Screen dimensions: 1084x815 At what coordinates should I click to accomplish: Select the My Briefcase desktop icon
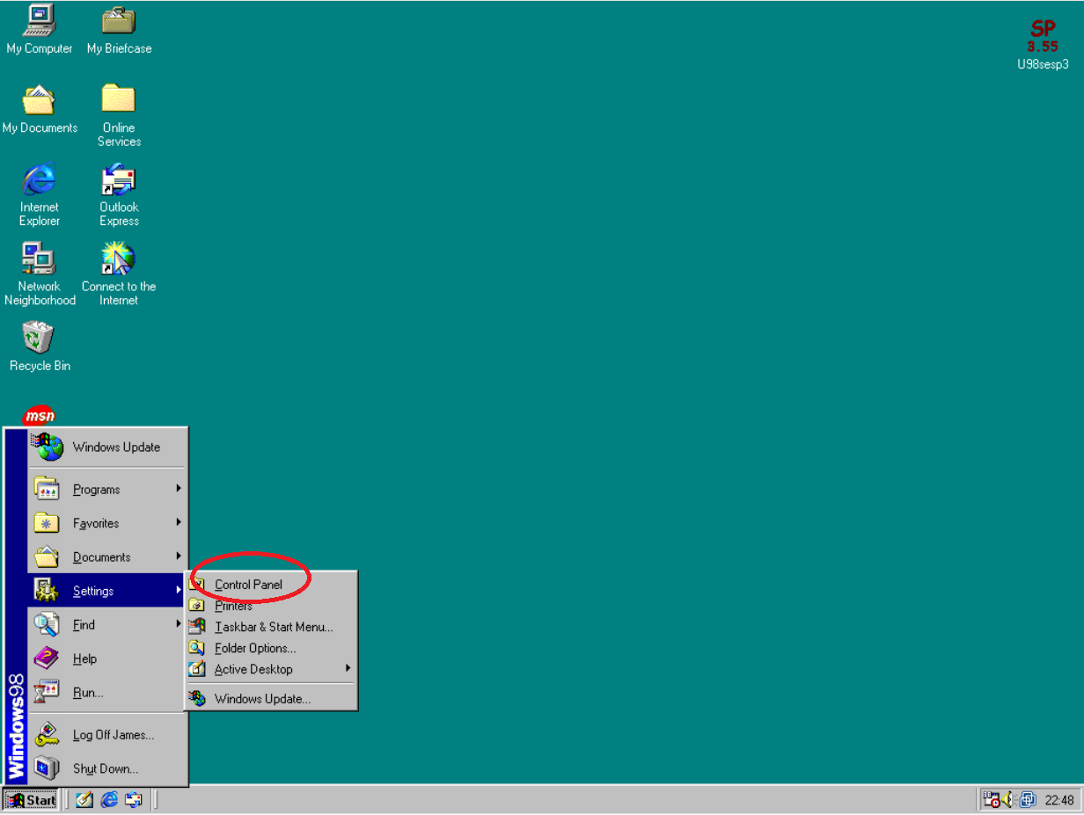click(x=119, y=21)
